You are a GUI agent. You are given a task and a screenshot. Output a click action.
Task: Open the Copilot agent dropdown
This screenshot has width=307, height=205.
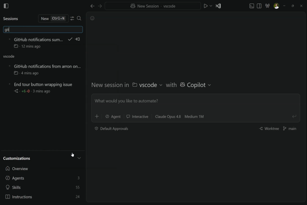[196, 85]
